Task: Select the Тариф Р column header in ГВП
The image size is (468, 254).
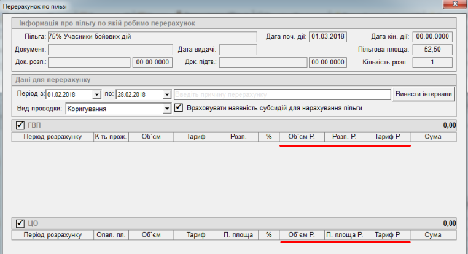Action: 388,137
